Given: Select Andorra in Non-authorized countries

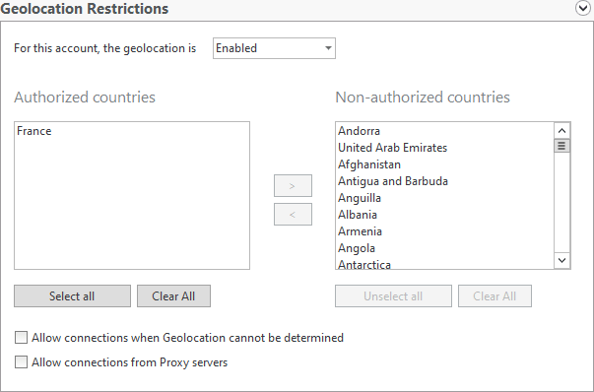Looking at the screenshot, I should click(359, 131).
